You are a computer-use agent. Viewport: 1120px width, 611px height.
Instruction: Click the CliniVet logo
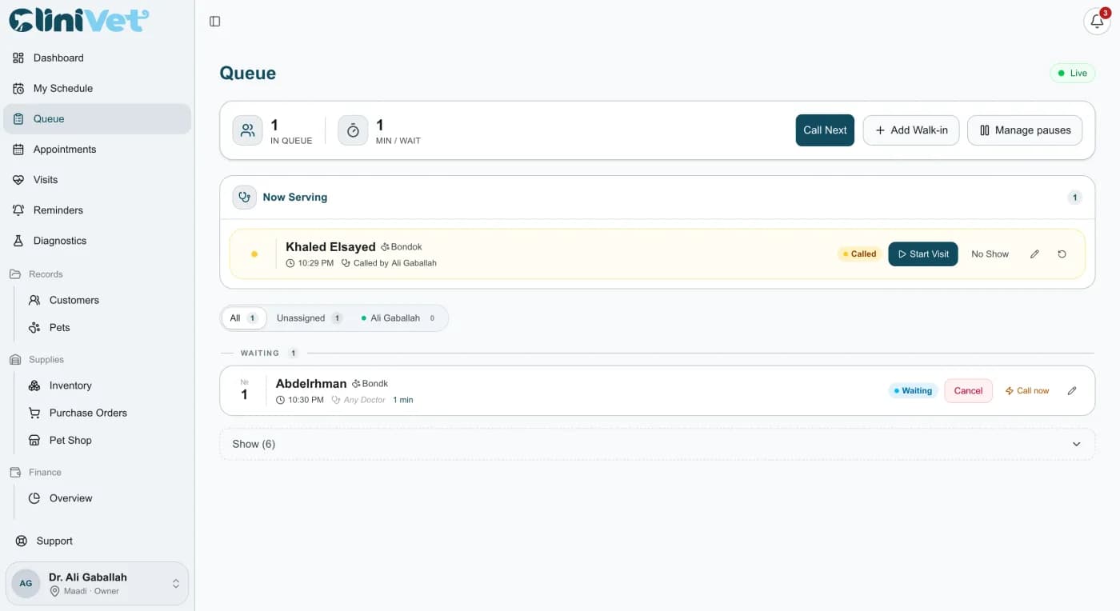pos(79,20)
